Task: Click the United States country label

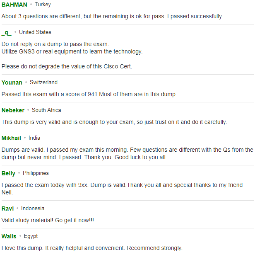Action: click(x=35, y=32)
